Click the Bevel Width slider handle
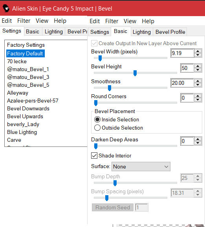Viewport: 205px width, 227px height. pos(100,58)
